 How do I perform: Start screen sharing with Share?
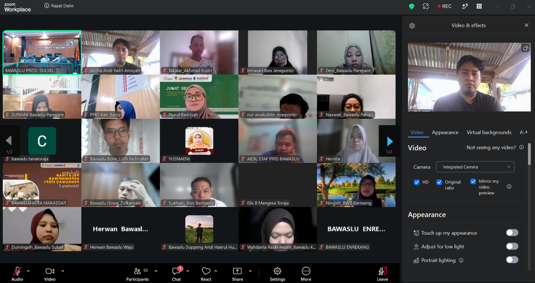[x=237, y=274]
